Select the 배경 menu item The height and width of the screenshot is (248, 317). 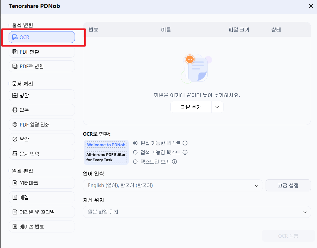pos(42,198)
